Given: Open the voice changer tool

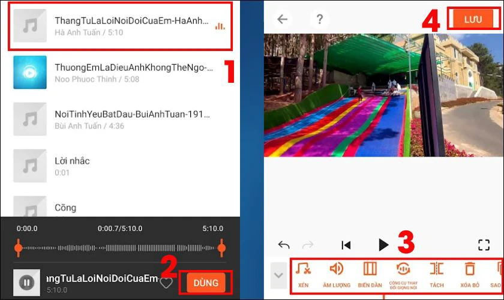Looking at the screenshot, I should click(x=403, y=274).
